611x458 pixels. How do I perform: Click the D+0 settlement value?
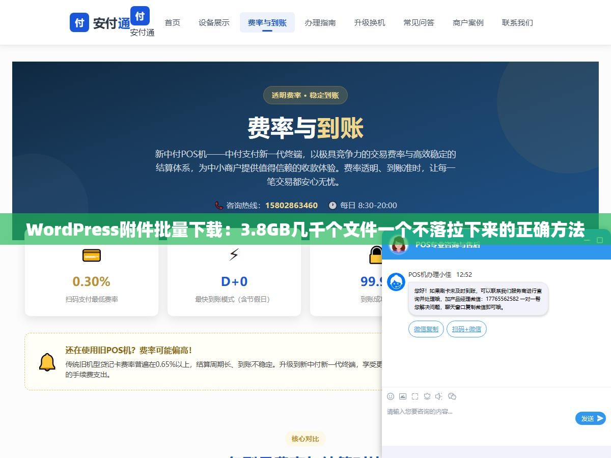click(x=234, y=281)
